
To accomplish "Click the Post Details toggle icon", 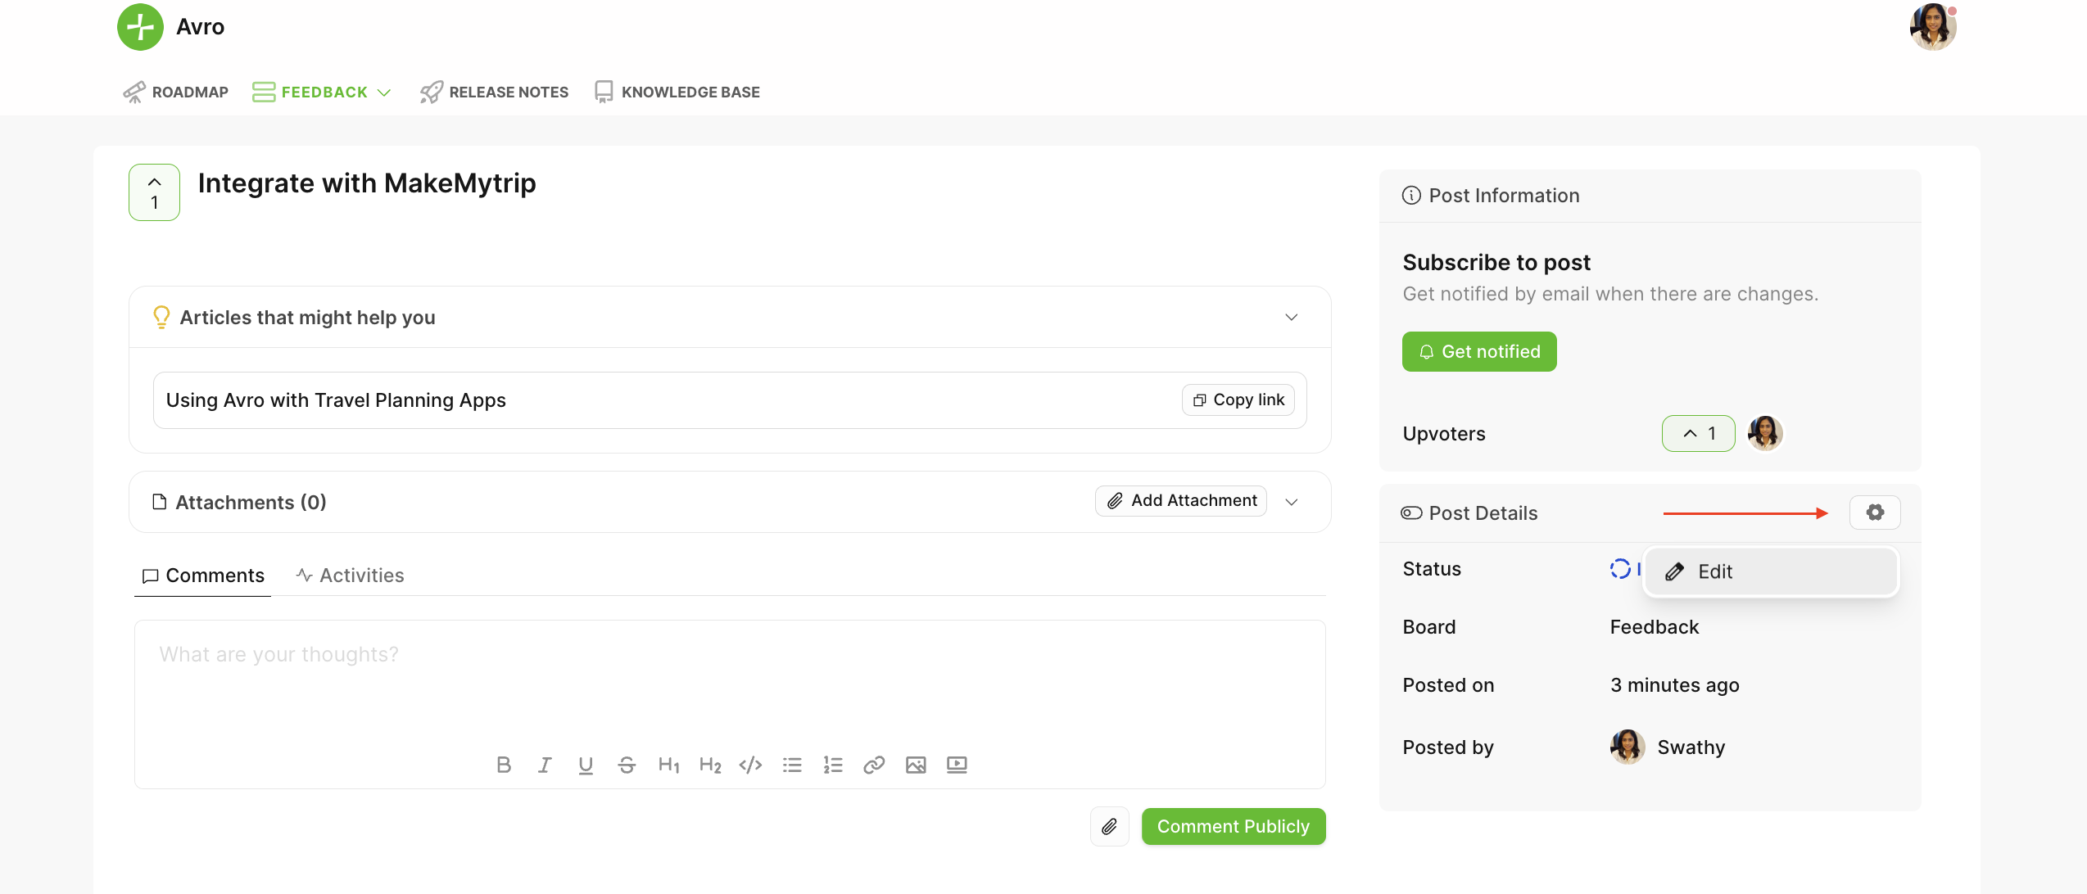I will (1411, 513).
